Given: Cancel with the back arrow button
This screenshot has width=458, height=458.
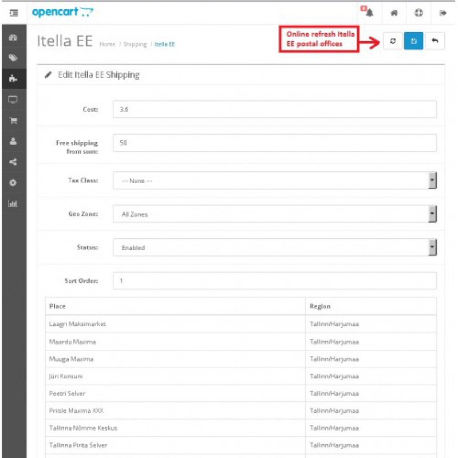Looking at the screenshot, I should coord(435,41).
